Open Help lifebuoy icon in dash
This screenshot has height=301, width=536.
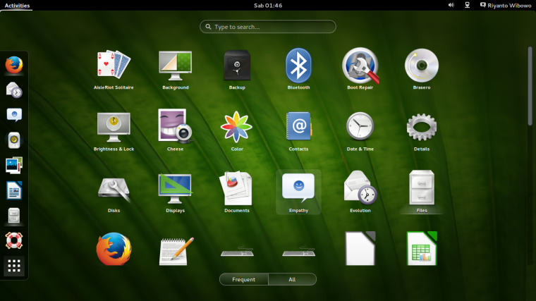point(14,240)
